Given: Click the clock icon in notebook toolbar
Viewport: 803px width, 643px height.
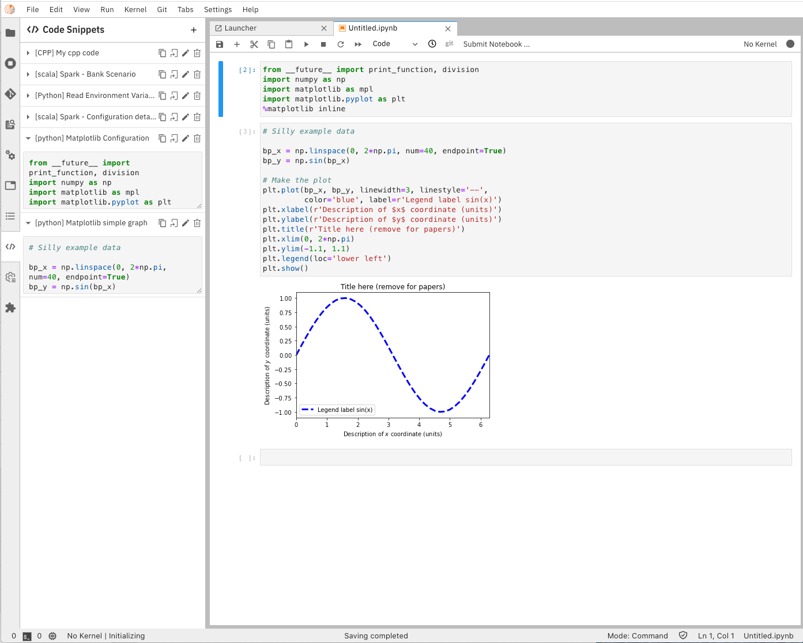Looking at the screenshot, I should click(432, 44).
